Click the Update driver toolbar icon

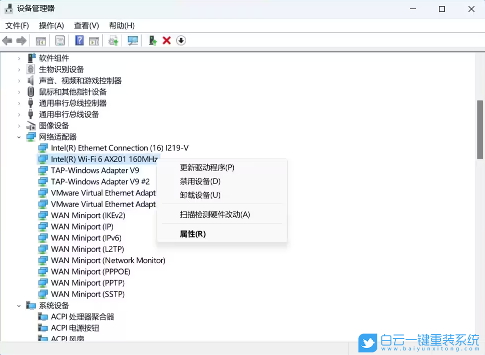tap(113, 40)
